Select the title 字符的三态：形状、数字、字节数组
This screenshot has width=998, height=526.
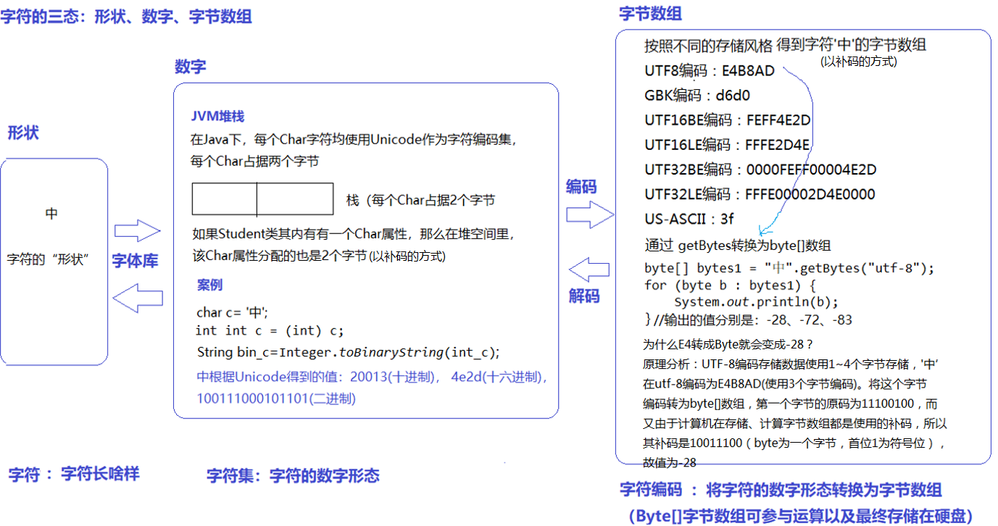[x=127, y=16]
